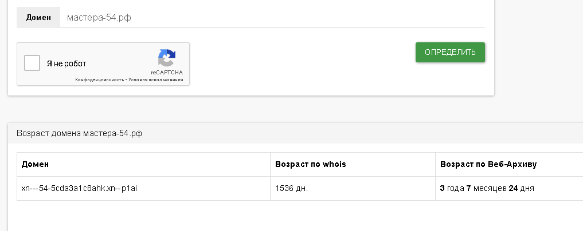583x231 pixels.
Task: Click the reCAPTCHA caption under the logo
Action: click(x=167, y=73)
